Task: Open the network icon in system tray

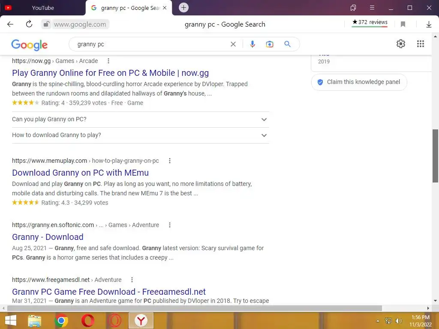Action: point(388,321)
